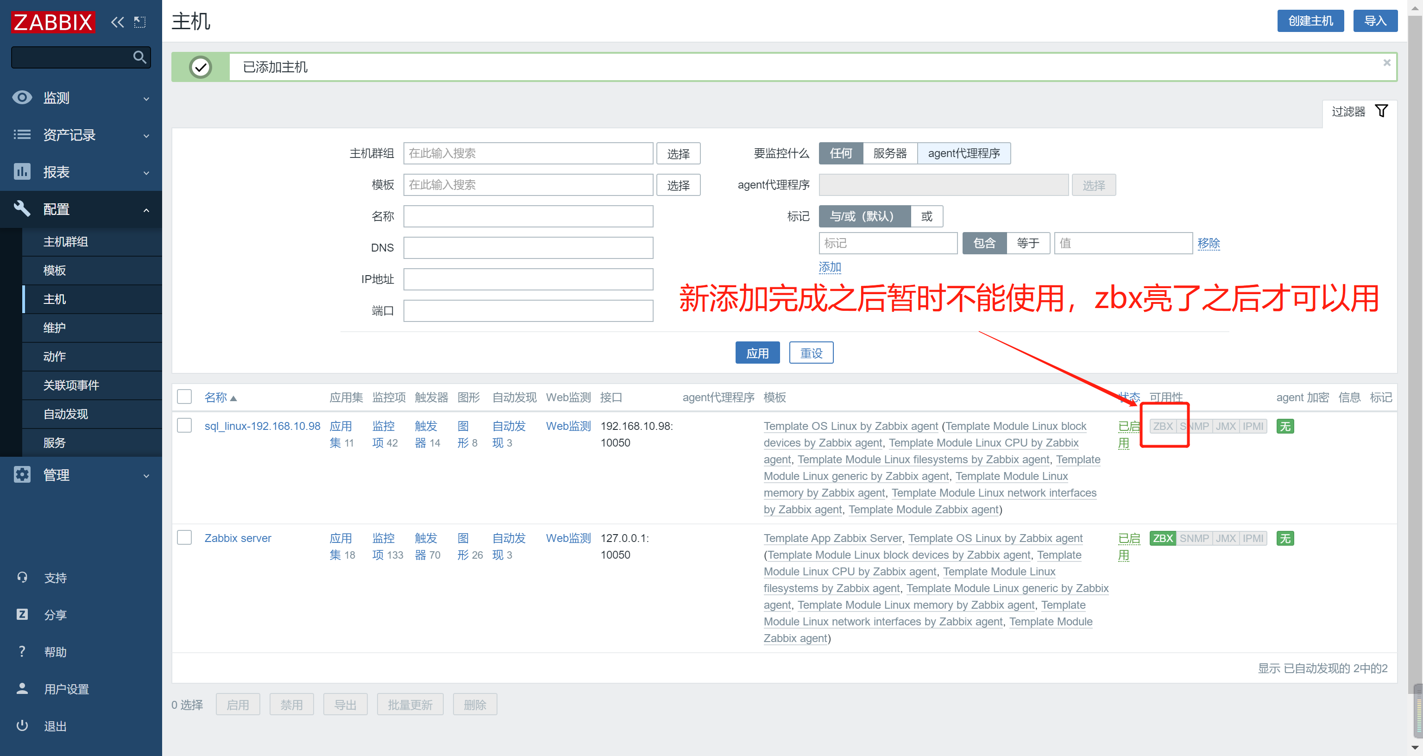Open 动作 under 配置 menu
The width and height of the screenshot is (1423, 756).
(x=92, y=356)
